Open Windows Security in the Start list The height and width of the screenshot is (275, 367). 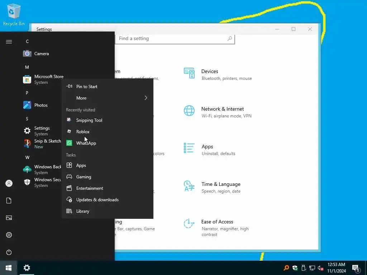[42, 182]
